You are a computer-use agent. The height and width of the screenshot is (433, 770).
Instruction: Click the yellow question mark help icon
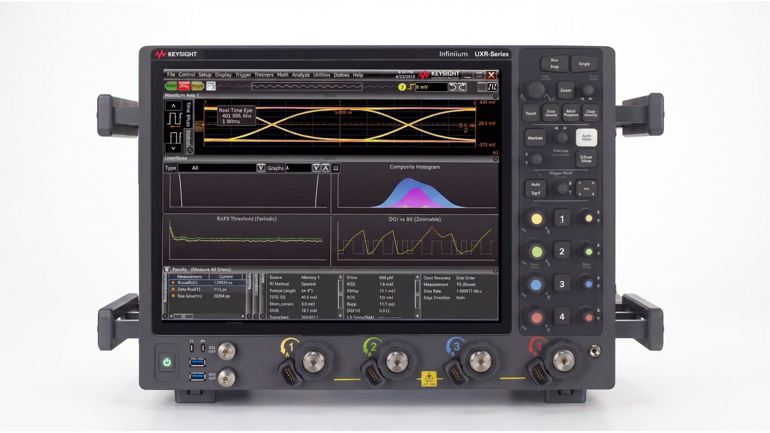402,87
